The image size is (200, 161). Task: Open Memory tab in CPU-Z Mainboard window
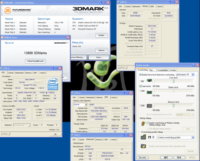pos(99,140)
